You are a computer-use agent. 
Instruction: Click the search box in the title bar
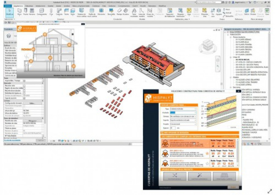209,2
